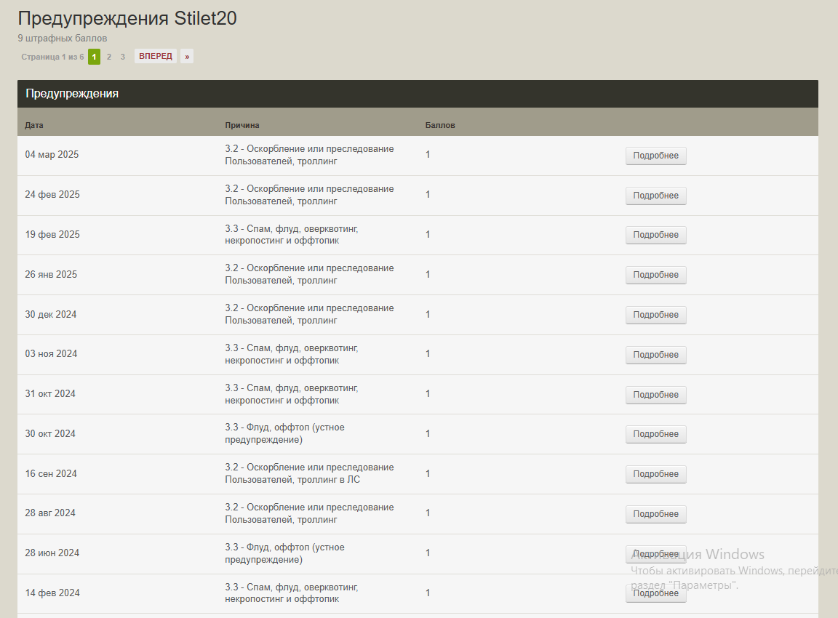Open Подробнее for 04 мар 2025 warning
The image size is (838, 618).
[x=655, y=156]
